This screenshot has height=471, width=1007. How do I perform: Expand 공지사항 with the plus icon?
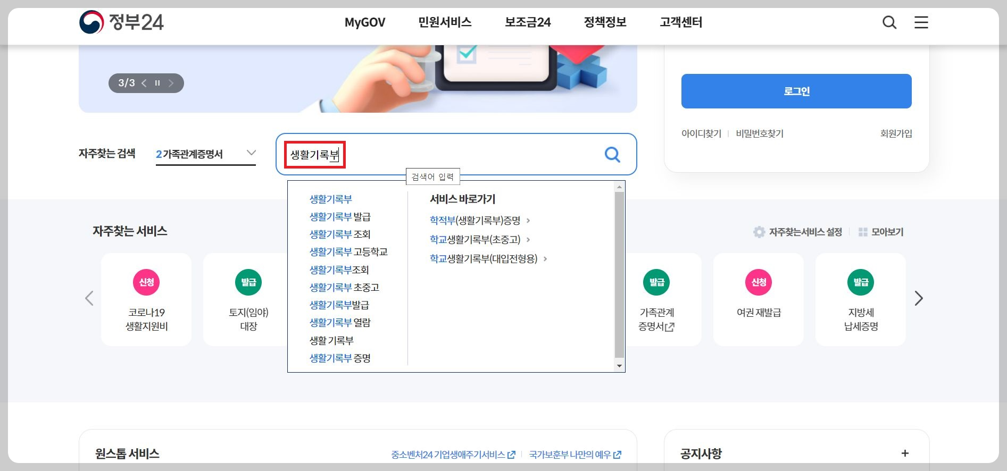pos(905,453)
